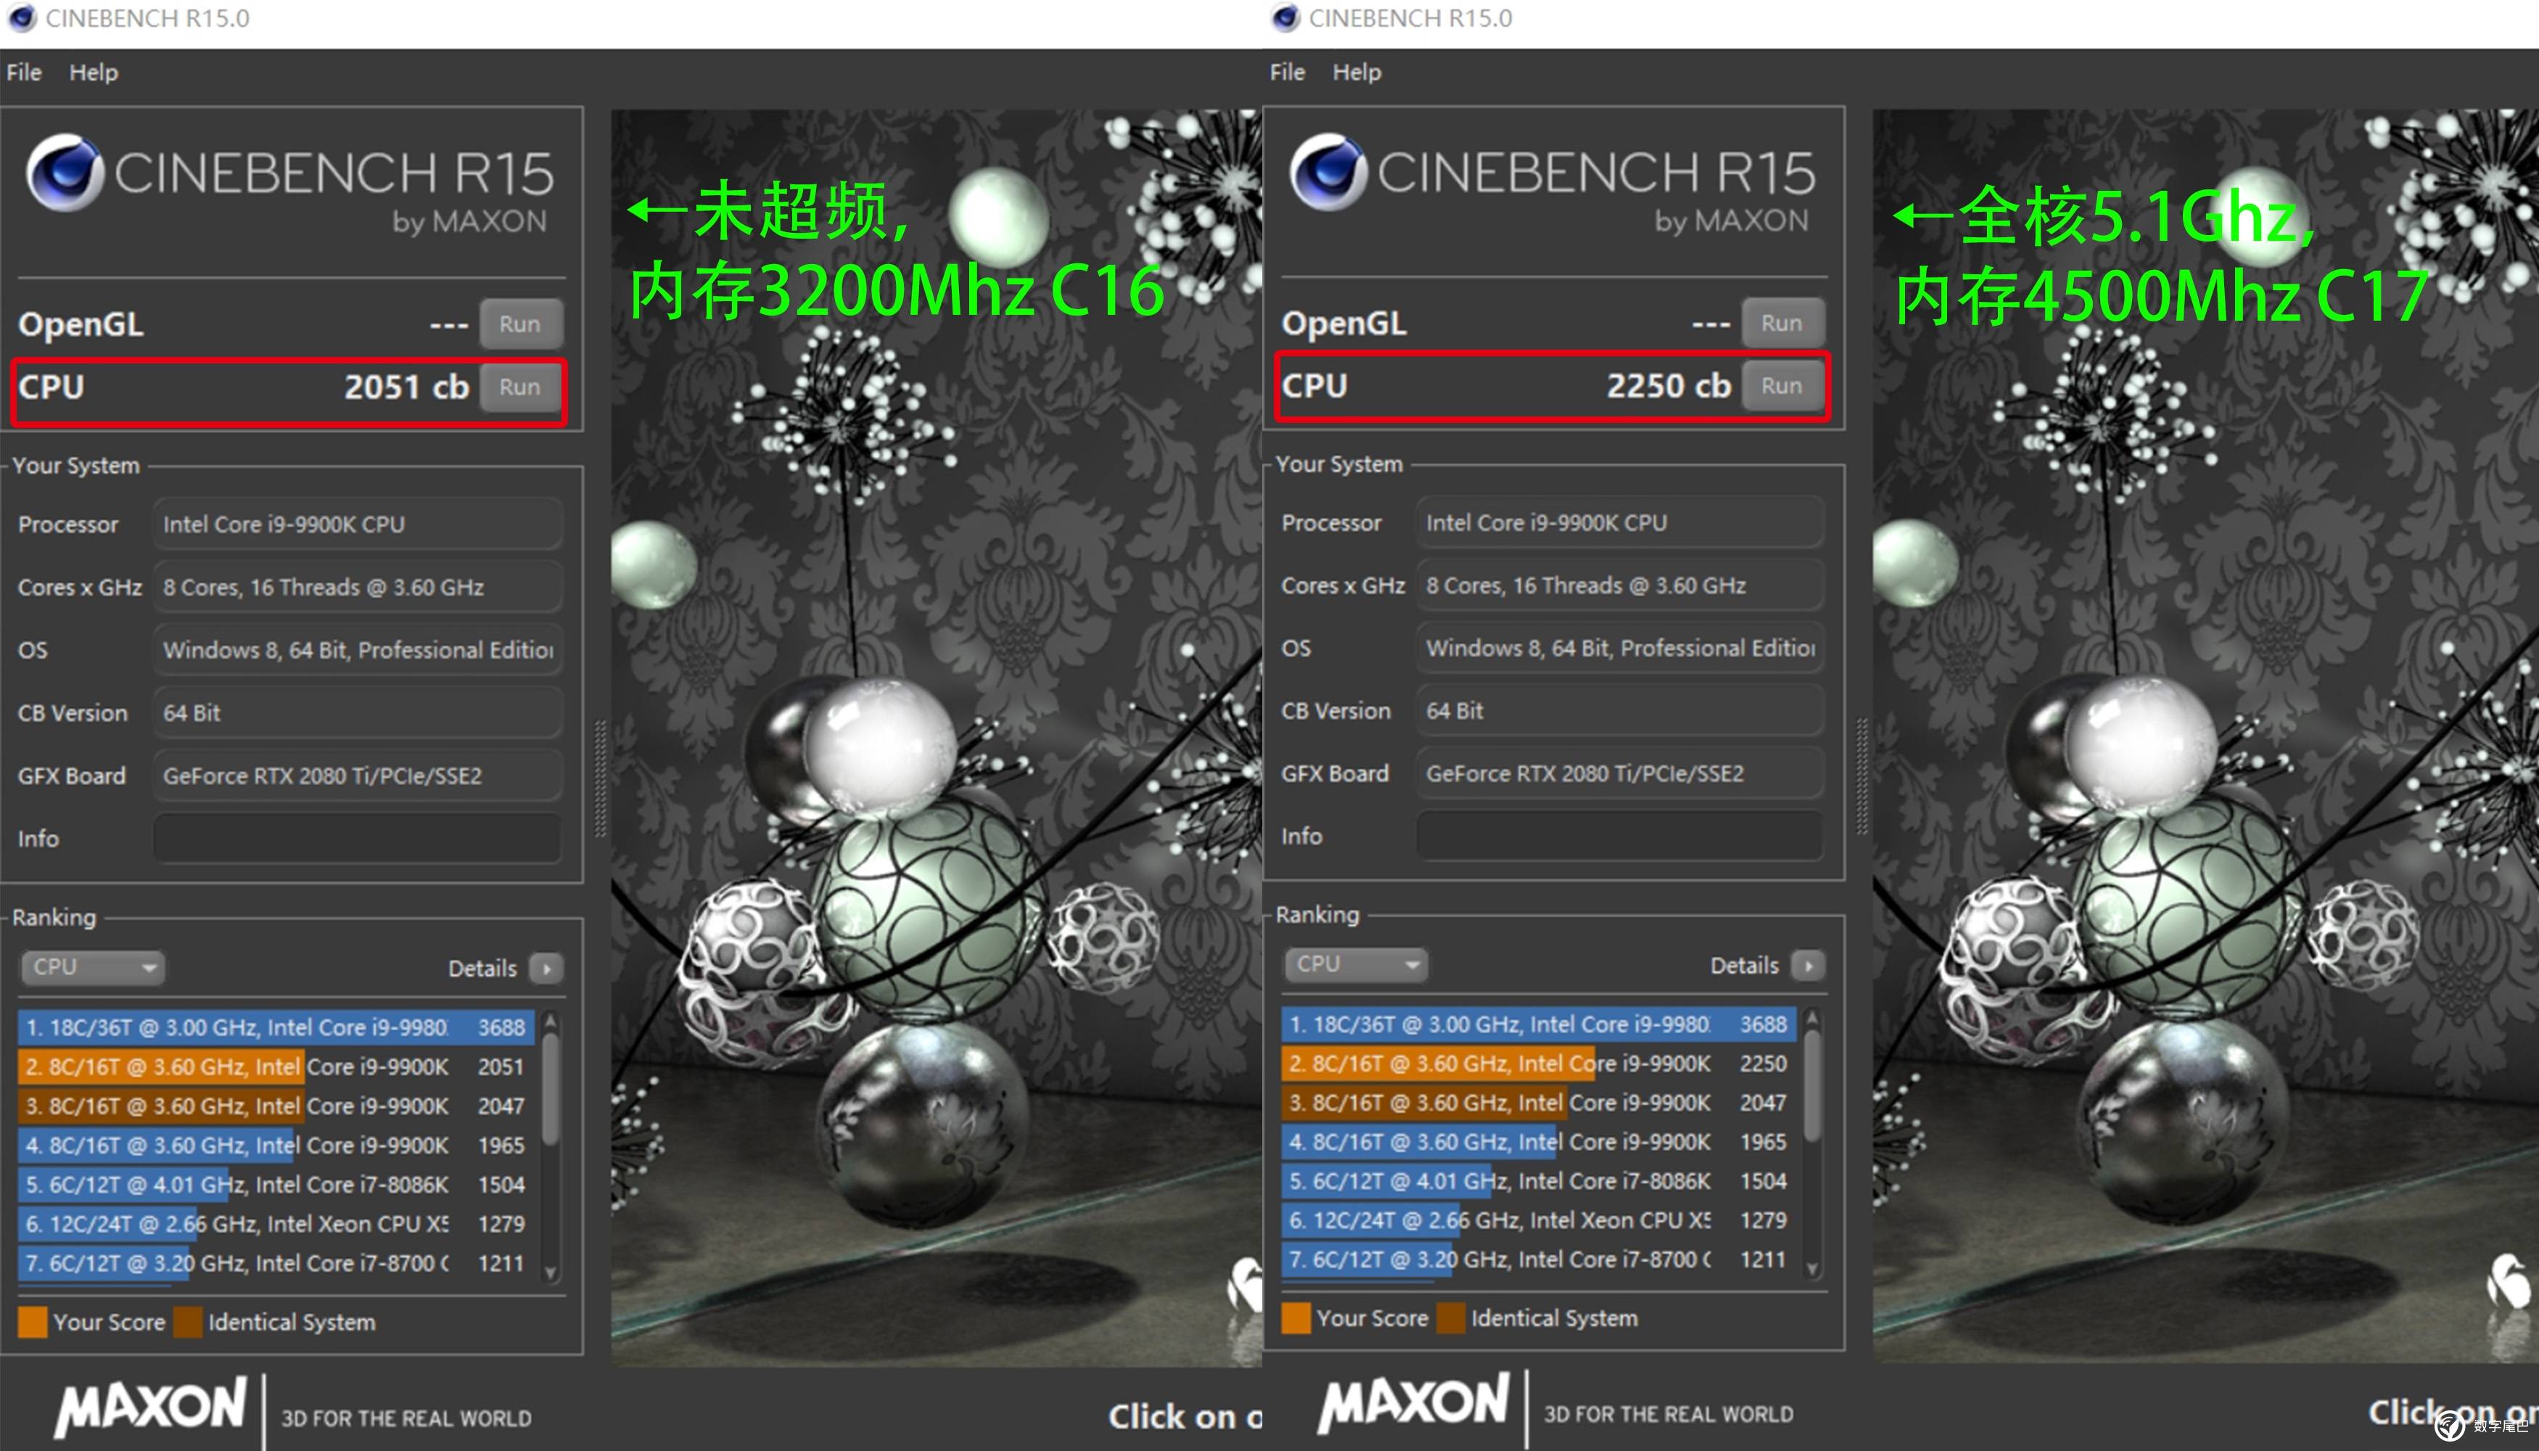Select Intel Xeon 12C/24T row in right window
This screenshot has width=2539, height=1451.
coord(1539,1220)
